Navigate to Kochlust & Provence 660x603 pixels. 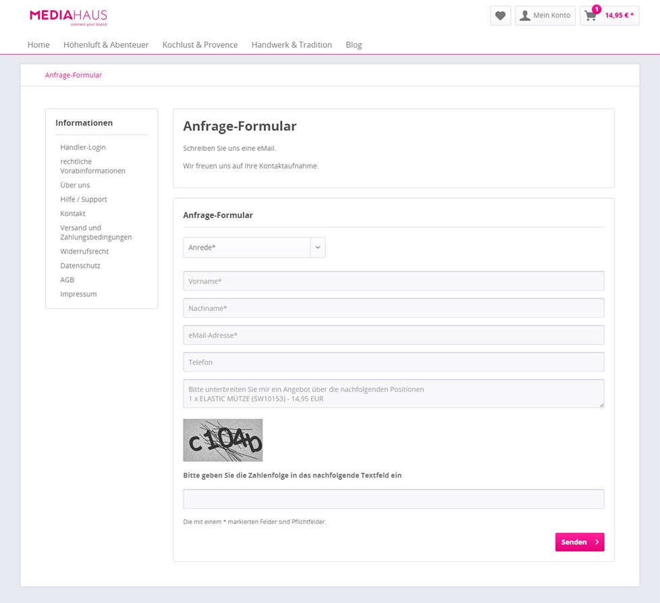[200, 45]
